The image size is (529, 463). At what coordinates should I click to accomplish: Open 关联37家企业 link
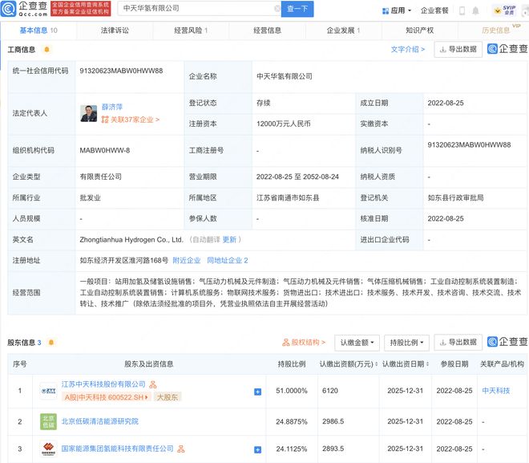(130, 120)
